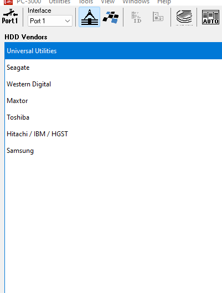Open the Tools menu

click(86, 2)
